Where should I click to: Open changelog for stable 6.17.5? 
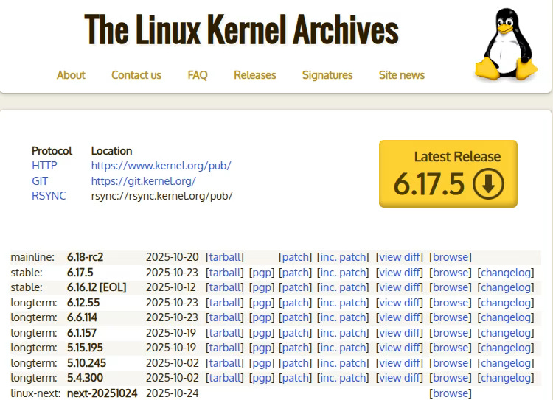tap(506, 273)
